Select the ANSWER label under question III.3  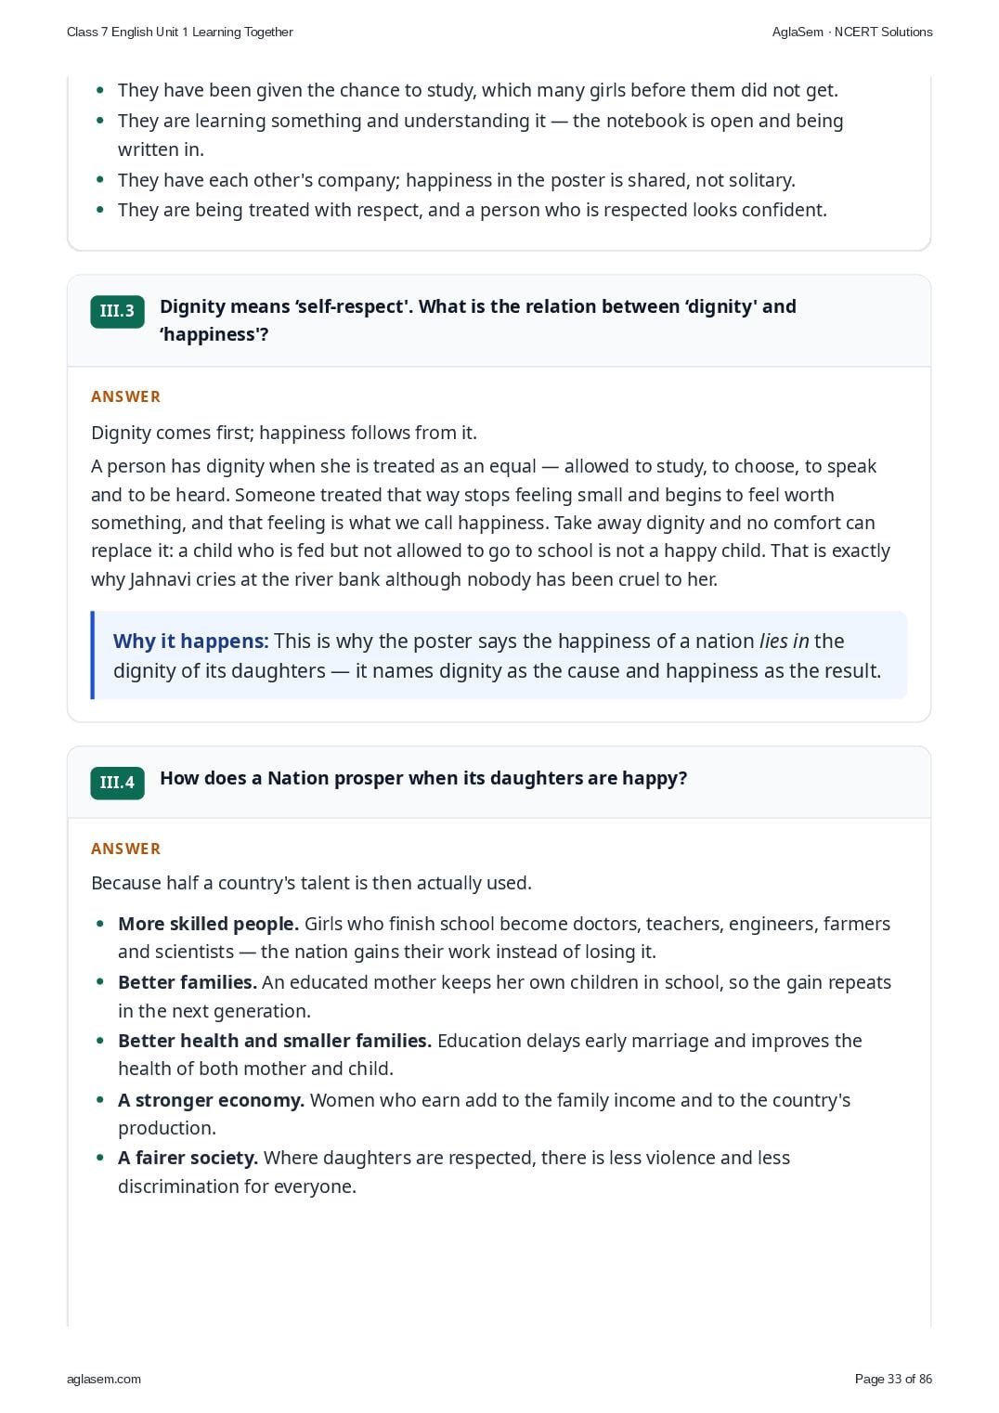point(126,396)
